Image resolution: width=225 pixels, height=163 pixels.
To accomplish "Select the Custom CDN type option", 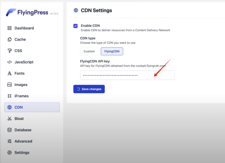I will (89, 51).
